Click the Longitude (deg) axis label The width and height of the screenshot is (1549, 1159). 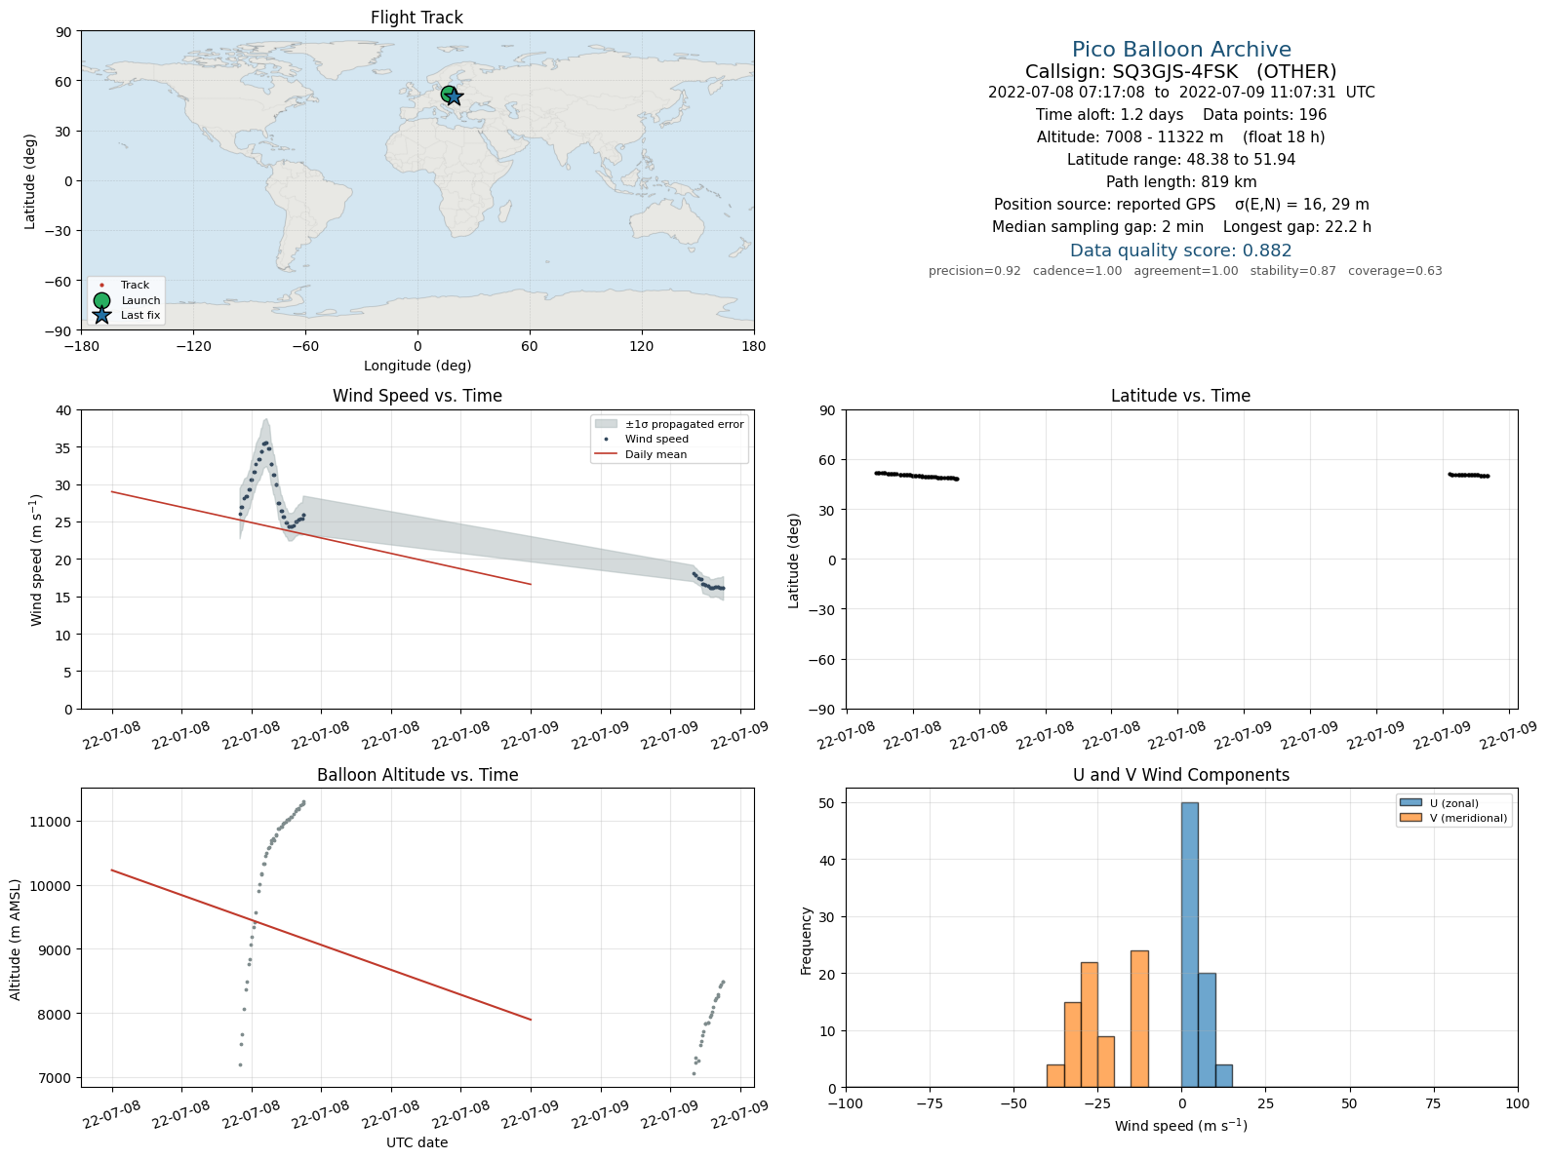tap(417, 366)
